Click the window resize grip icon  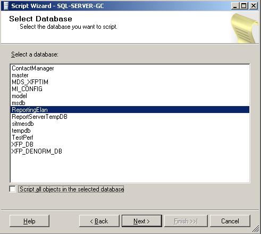click(x=256, y=229)
